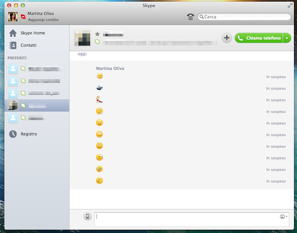297x233 pixels.
Task: Click the Registro clock icon
Action: pos(13,134)
